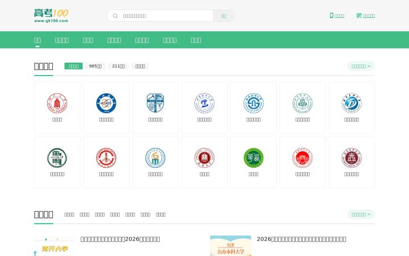Open the pale green crest with tree emblem
The image size is (409, 256).
[303, 103]
